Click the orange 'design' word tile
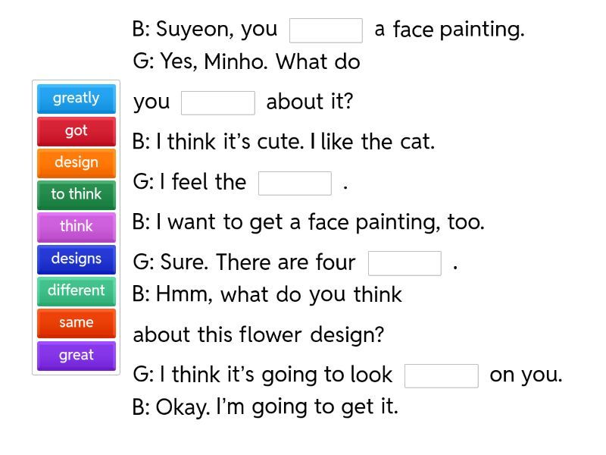 tap(76, 163)
